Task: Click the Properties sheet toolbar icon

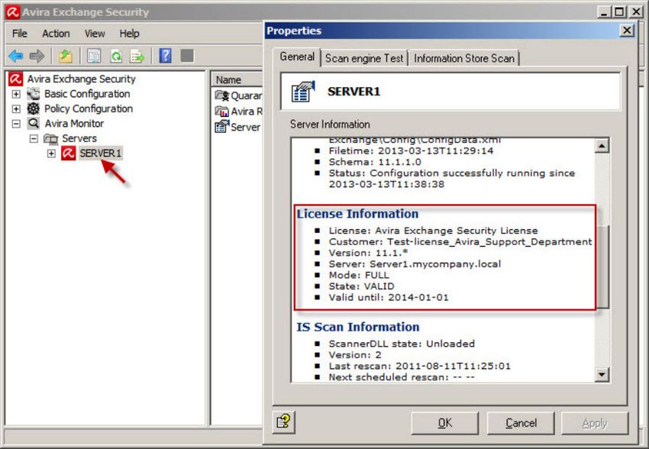Action: tap(94, 56)
